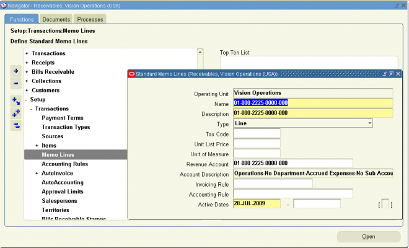Click the Top Ten List box

click(309, 63)
